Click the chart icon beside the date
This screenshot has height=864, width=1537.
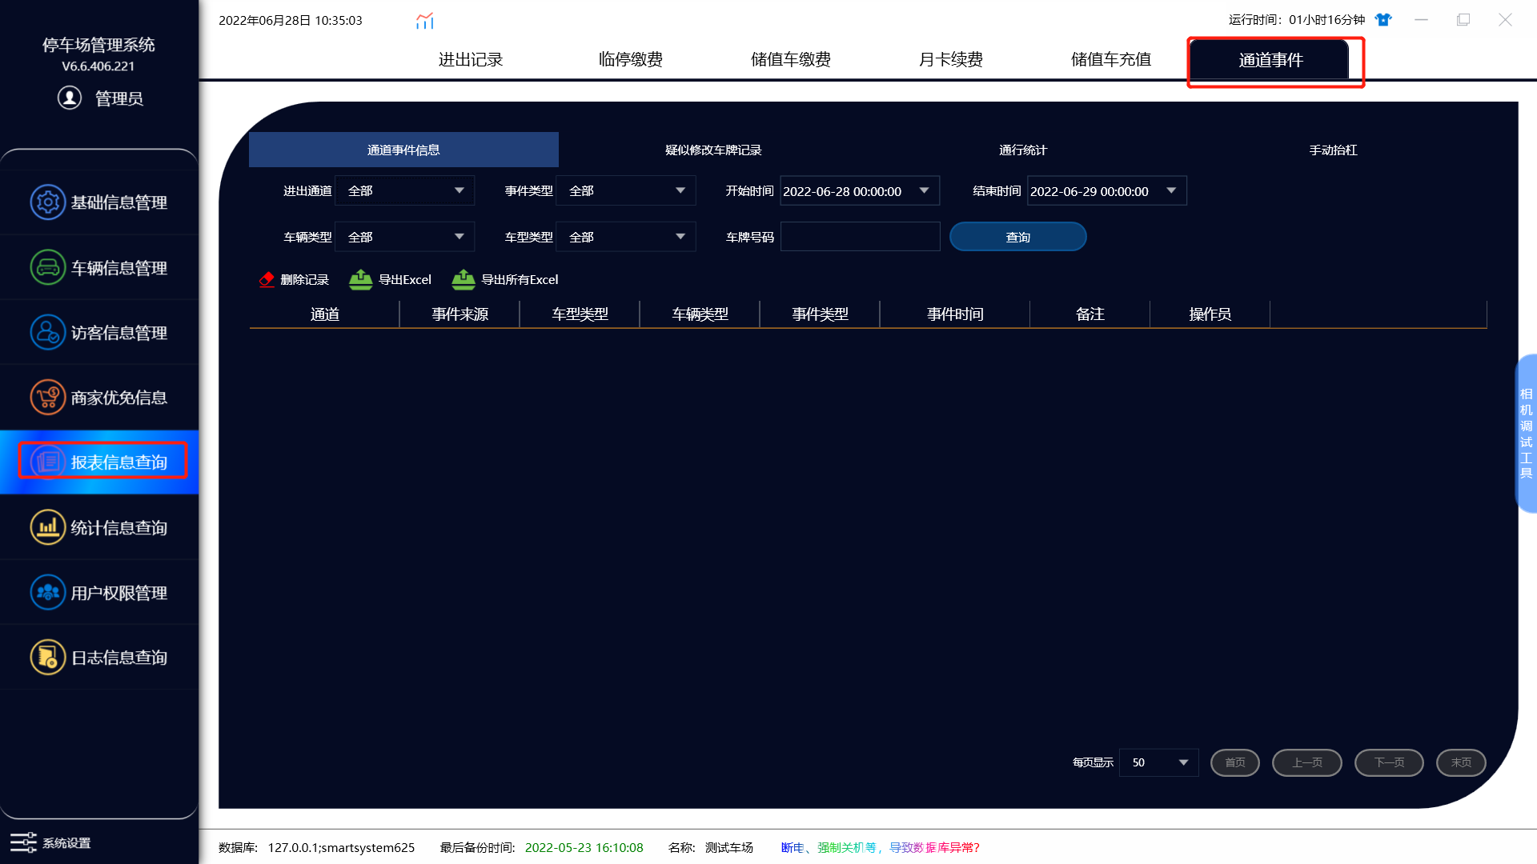point(425,21)
